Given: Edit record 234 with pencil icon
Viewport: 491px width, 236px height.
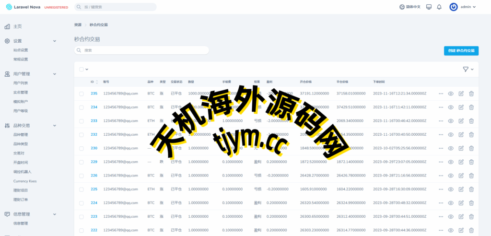Looking at the screenshot, I should (x=461, y=107).
